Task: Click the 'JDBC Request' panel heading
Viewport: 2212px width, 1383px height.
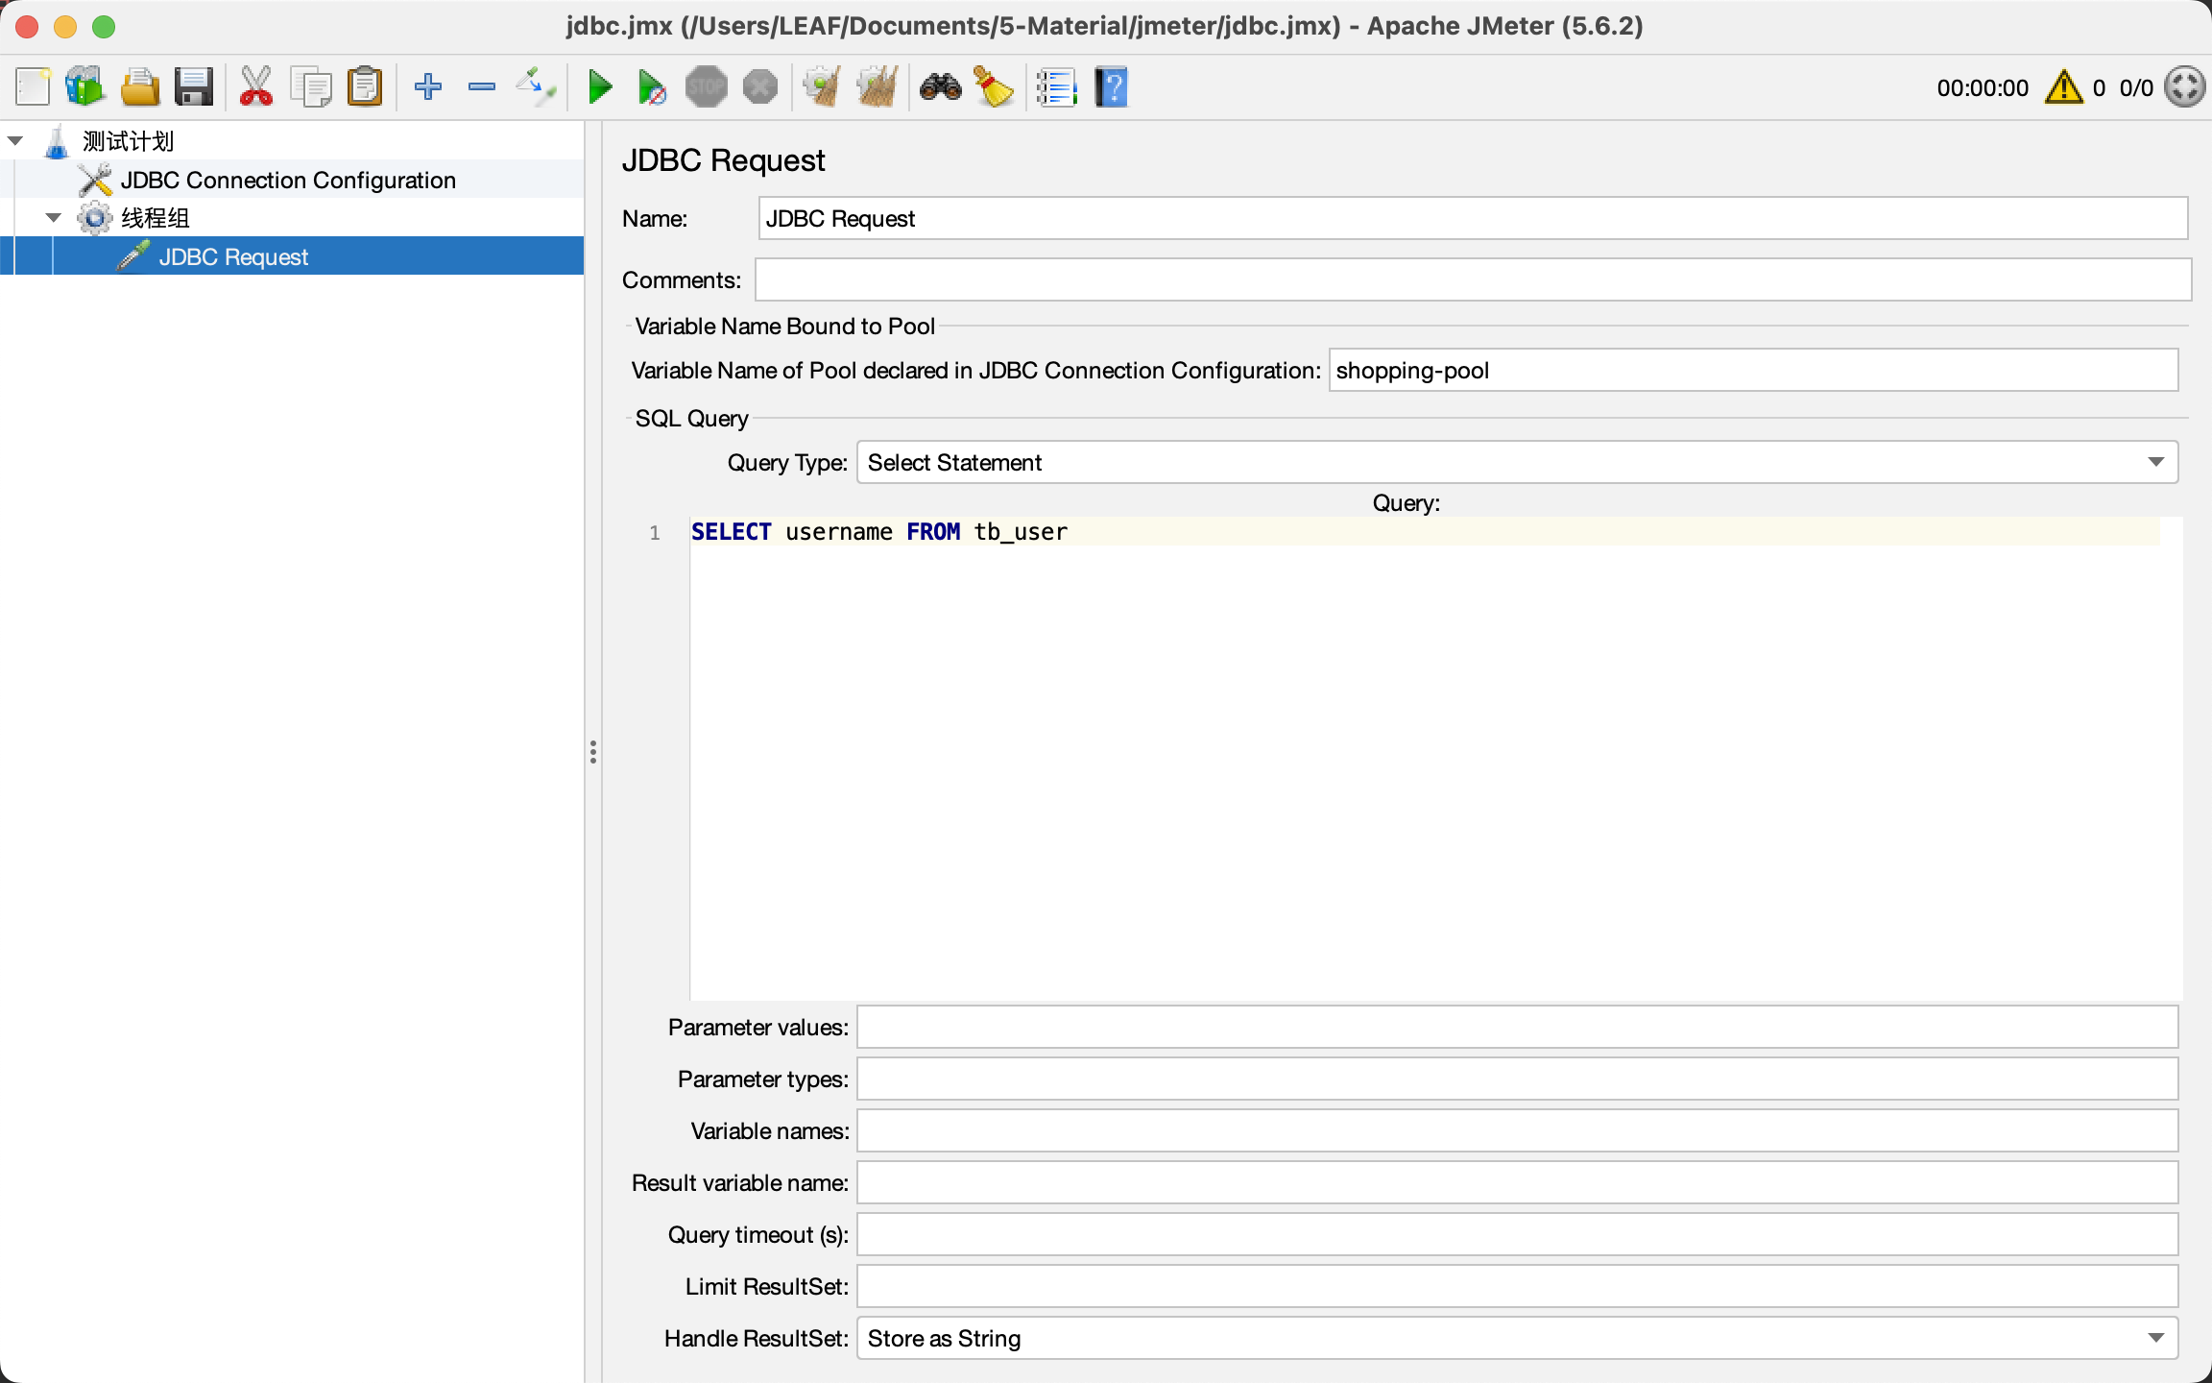Action: [x=723, y=160]
